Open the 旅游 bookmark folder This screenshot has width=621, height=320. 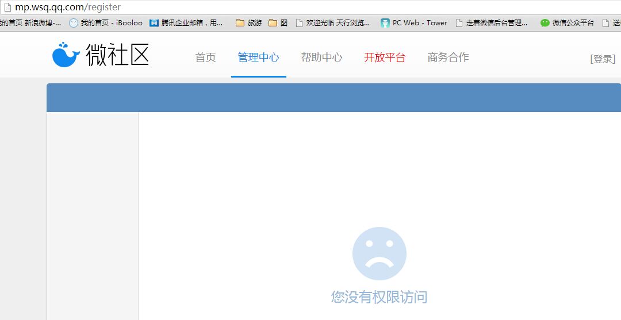pos(249,23)
